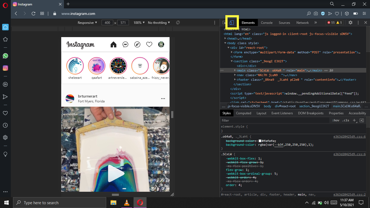Click the Instagram wordmark logo
The width and height of the screenshot is (370, 208).
(81, 45)
